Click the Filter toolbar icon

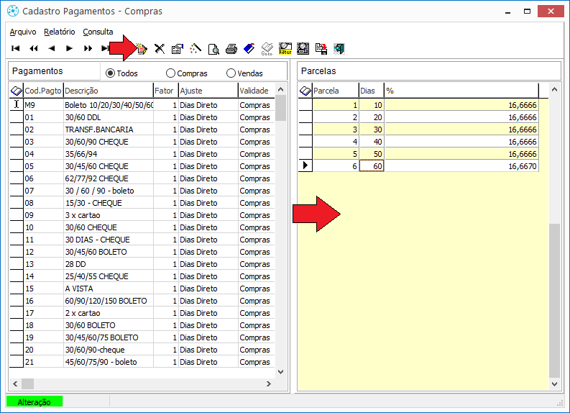click(285, 48)
